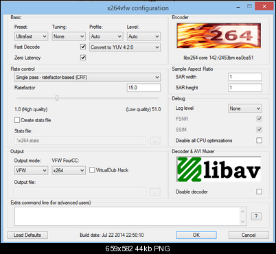The image size is (276, 254).
Task: Open the stats file browse button
Action: (155, 141)
